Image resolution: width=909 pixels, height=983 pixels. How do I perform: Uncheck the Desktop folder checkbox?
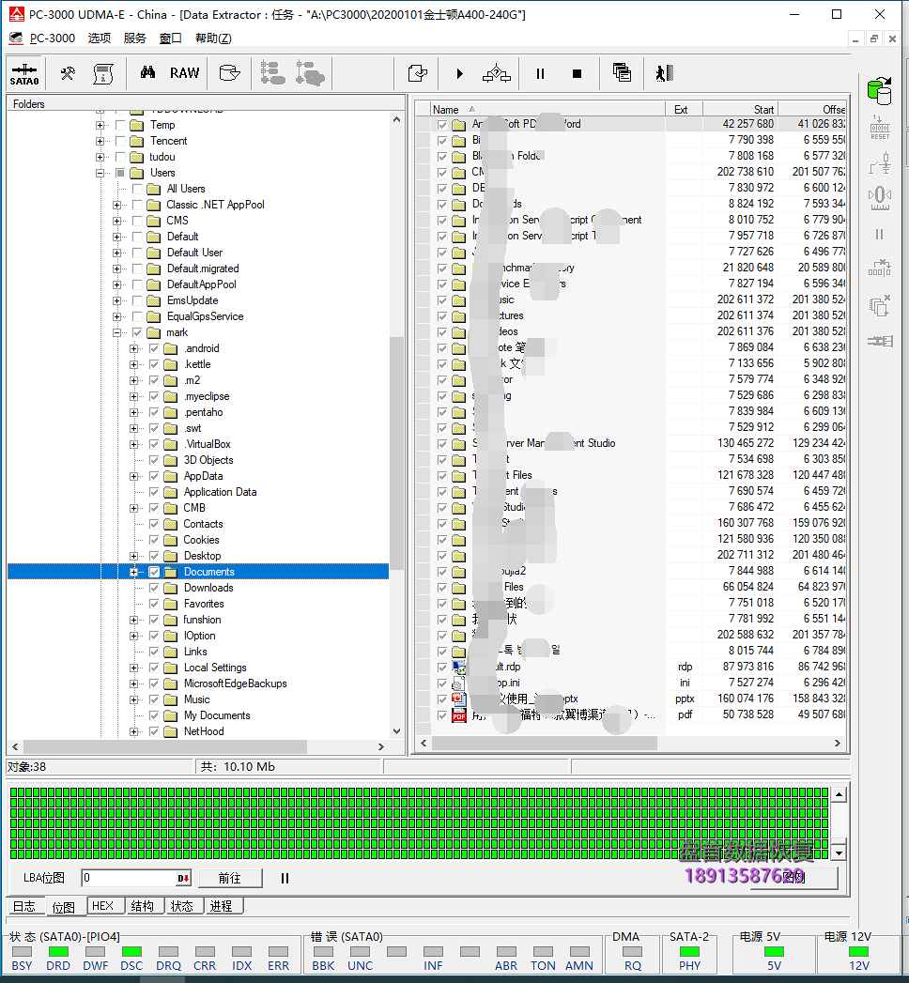click(154, 556)
